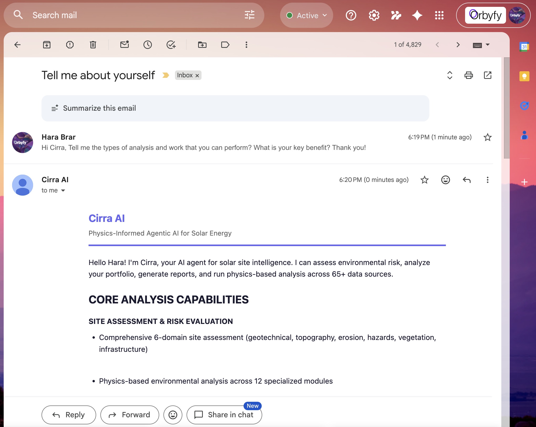536x427 pixels.
Task: Open the input tools dropdown arrow
Action: click(x=487, y=45)
